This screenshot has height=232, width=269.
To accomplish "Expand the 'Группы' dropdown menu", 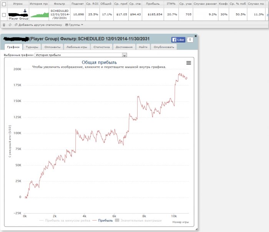I will [x=74, y=25].
